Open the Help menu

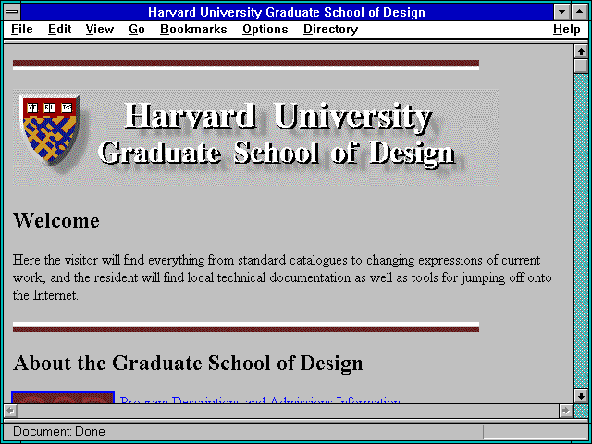567,30
